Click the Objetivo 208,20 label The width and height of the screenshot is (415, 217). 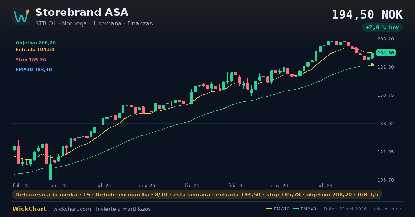(36, 43)
